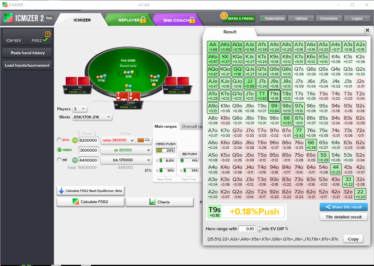
Task: Click the green 1.1 badge next to BB
Action: pos(75,160)
